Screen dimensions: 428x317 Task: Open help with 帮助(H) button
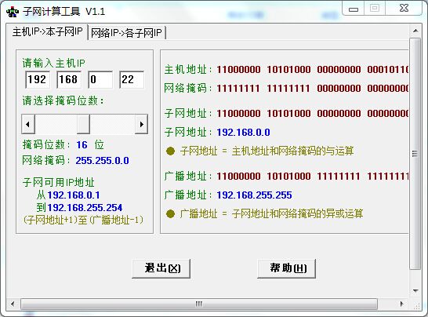click(x=287, y=268)
